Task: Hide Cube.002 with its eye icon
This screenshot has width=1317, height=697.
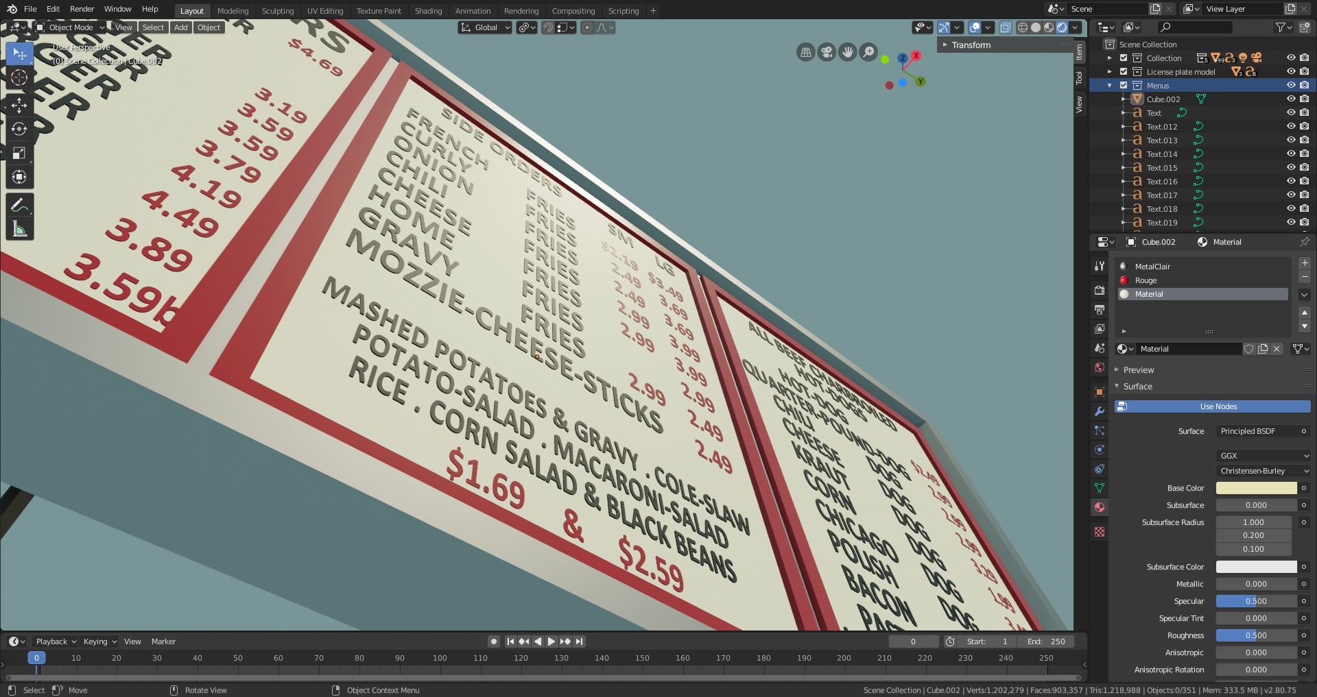Action: coord(1291,99)
